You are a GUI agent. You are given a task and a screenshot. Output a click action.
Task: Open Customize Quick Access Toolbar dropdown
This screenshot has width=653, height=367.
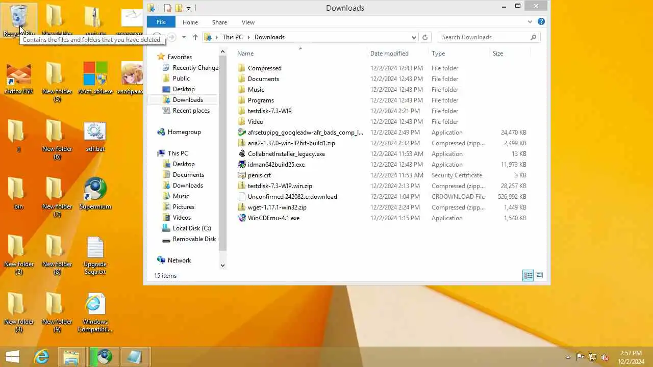pos(188,8)
